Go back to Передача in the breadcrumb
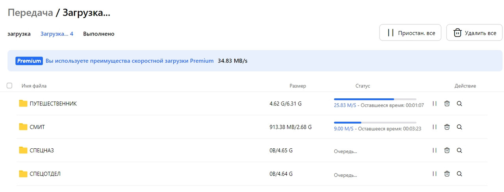 point(30,13)
